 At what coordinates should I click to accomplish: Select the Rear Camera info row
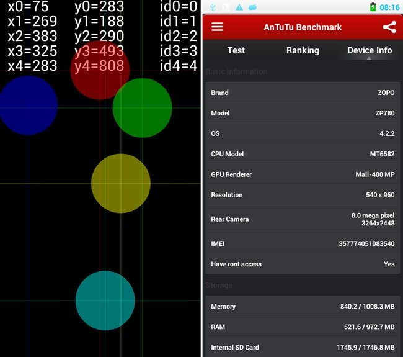tap(303, 219)
